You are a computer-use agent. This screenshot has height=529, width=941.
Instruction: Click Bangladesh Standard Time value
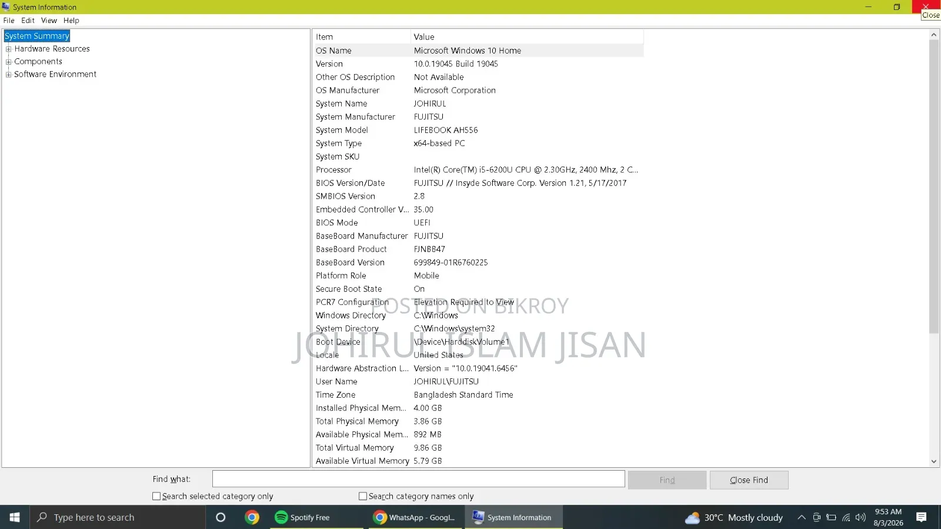[463, 395]
